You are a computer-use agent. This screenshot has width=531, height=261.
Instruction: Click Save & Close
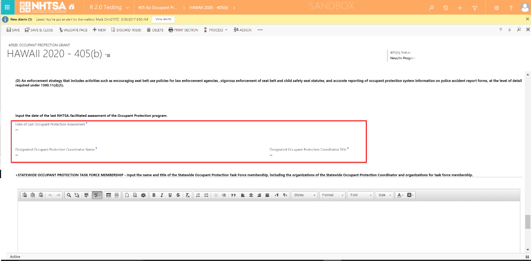pos(39,30)
